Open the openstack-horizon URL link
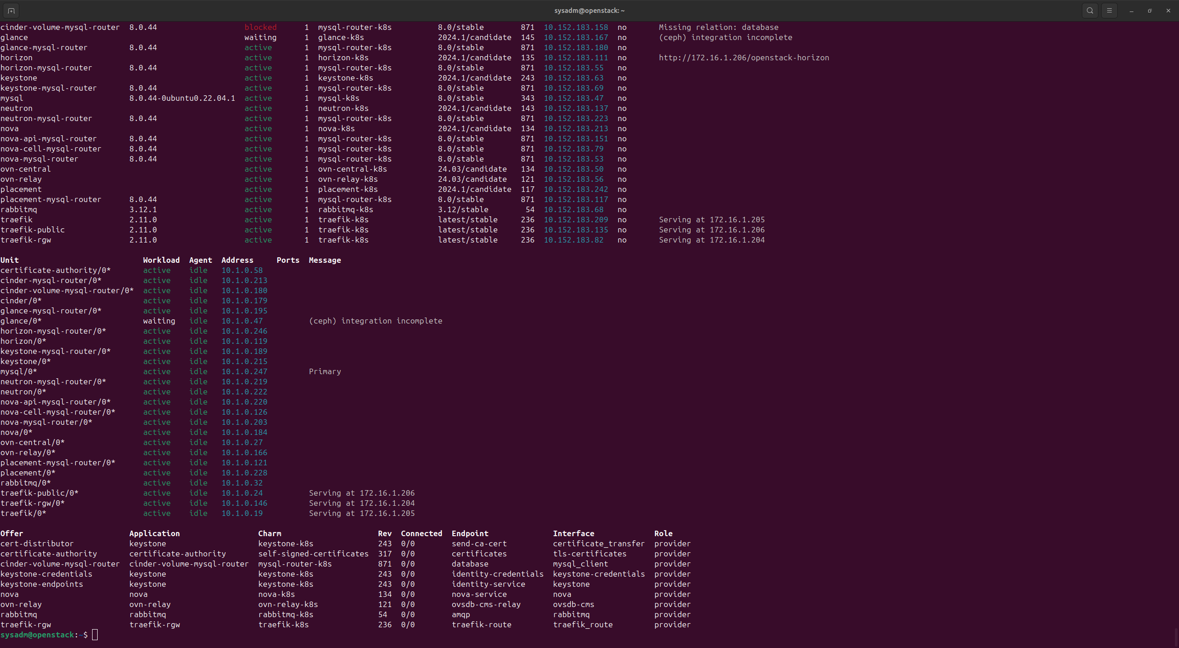This screenshot has height=648, width=1179. tap(743, 58)
